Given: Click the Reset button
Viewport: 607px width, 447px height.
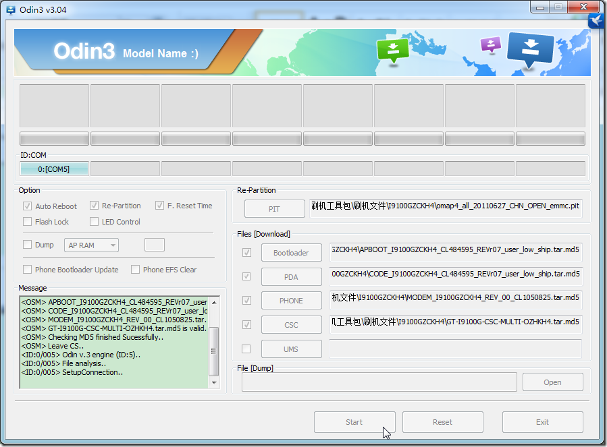Looking at the screenshot, I should (x=442, y=422).
